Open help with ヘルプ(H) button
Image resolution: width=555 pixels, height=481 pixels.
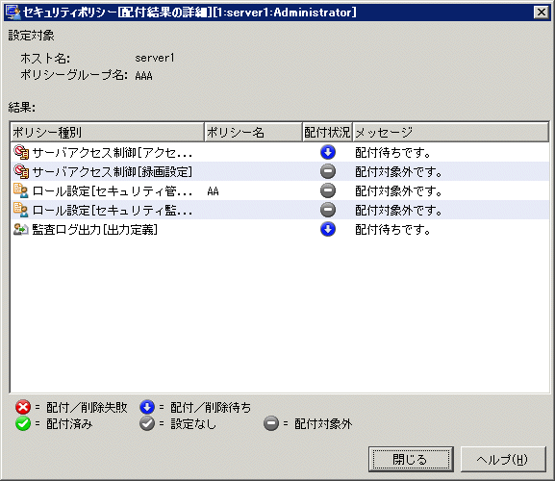click(x=503, y=460)
